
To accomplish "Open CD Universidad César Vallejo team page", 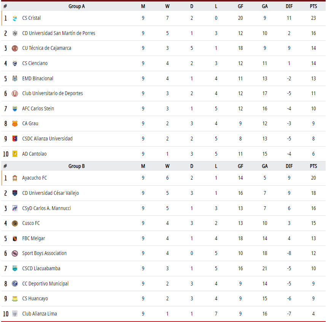I will click(51, 193).
